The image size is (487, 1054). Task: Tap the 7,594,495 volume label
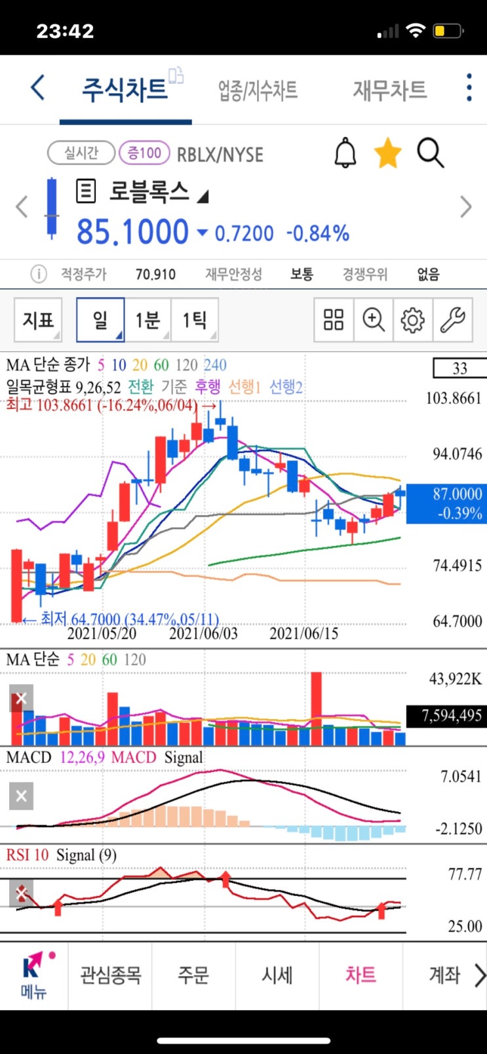[446, 716]
